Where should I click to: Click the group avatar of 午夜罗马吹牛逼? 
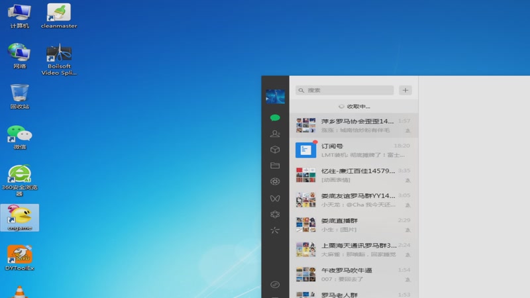click(306, 274)
